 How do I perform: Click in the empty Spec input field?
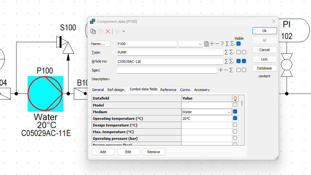click(x=167, y=70)
